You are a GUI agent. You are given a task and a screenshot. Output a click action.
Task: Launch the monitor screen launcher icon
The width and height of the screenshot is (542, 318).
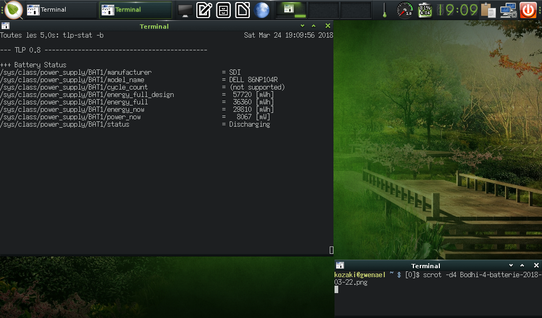click(x=185, y=10)
